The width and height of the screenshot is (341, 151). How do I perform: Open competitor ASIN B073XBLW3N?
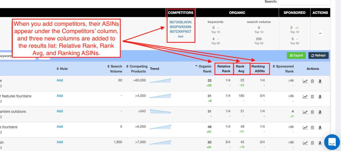click(x=180, y=22)
